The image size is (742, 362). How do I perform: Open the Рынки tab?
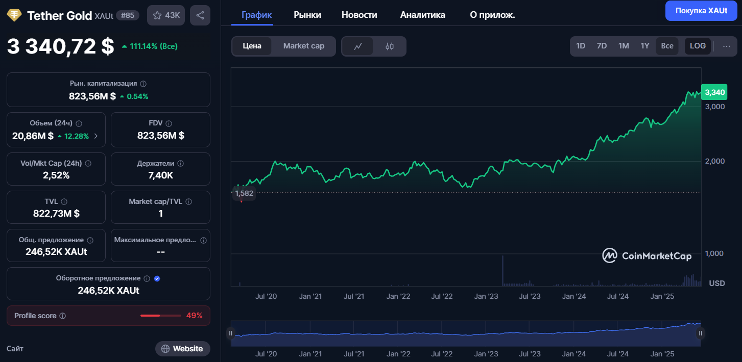click(307, 15)
